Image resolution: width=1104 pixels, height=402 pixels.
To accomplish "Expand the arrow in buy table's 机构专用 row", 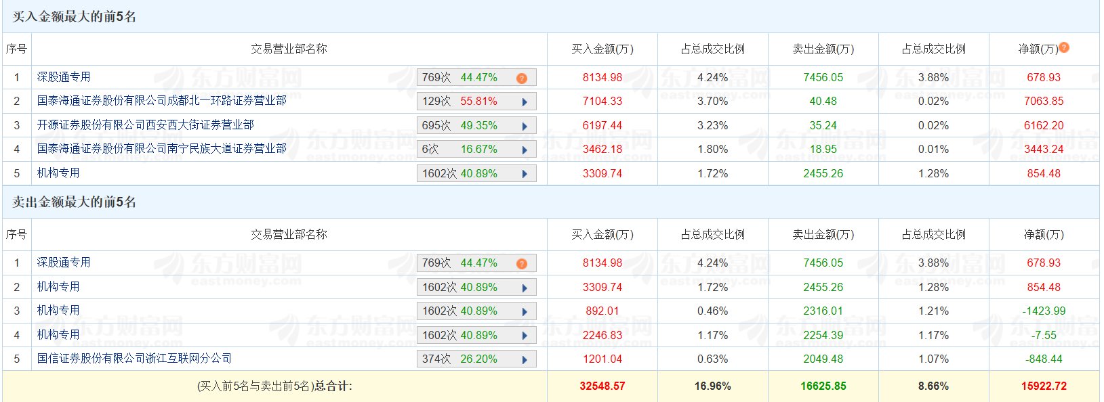I will click(525, 175).
